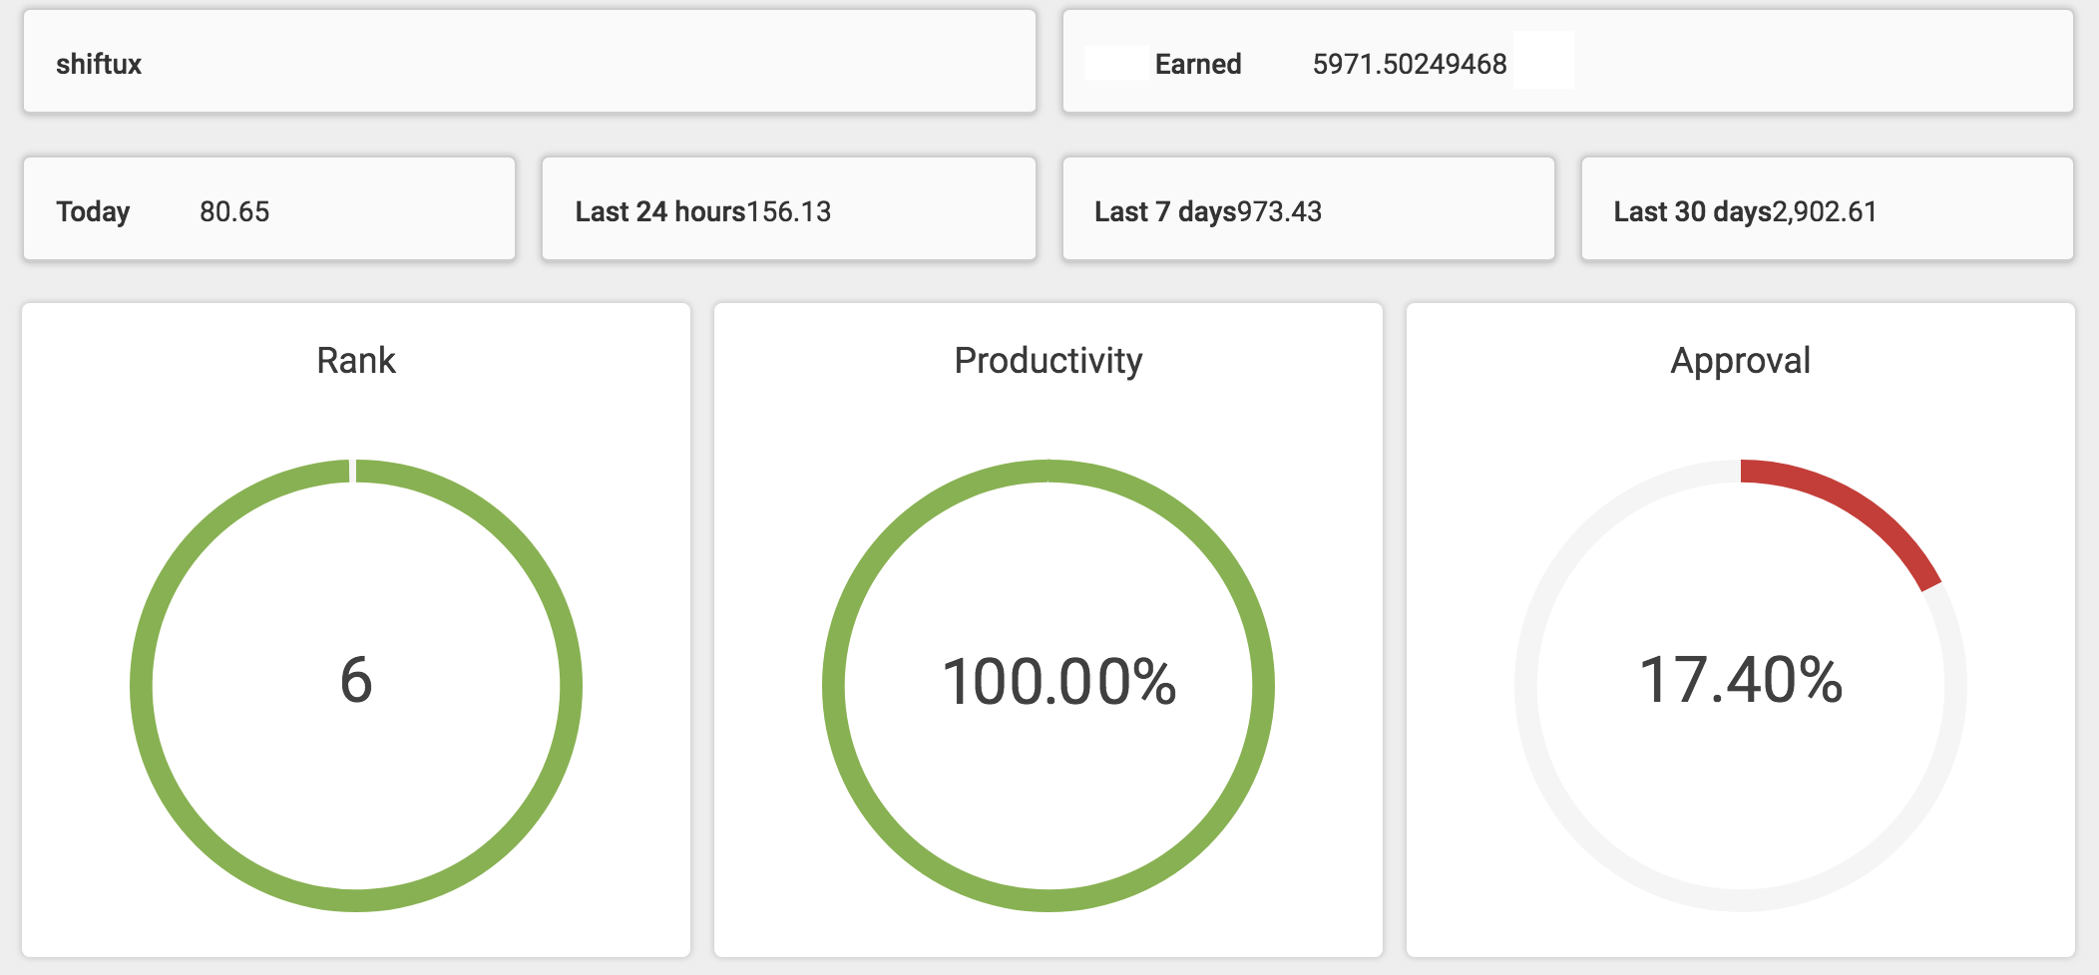
Task: Select the Earned total value 5971.50249468
Action: [x=1409, y=64]
